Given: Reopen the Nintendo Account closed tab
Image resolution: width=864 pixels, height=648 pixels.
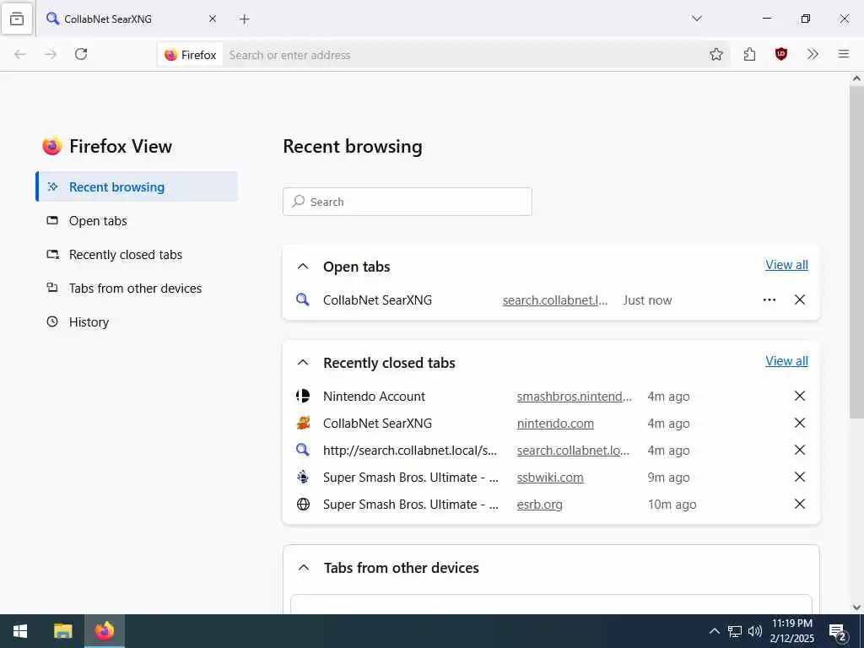Looking at the screenshot, I should pyautogui.click(x=374, y=397).
